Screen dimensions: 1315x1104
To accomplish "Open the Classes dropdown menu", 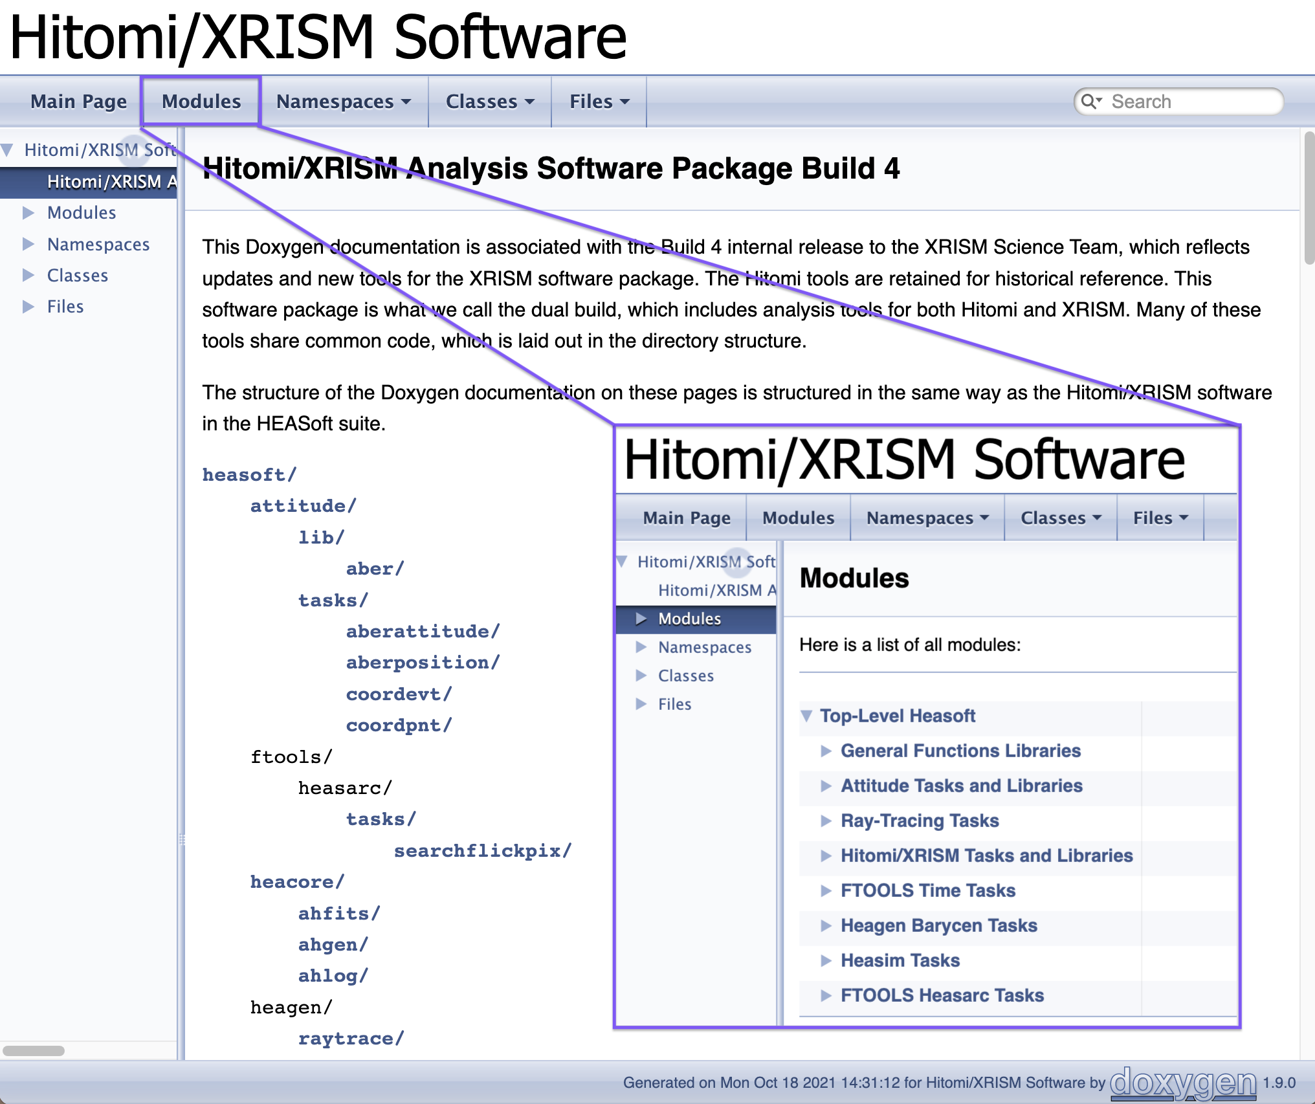I will pos(489,102).
